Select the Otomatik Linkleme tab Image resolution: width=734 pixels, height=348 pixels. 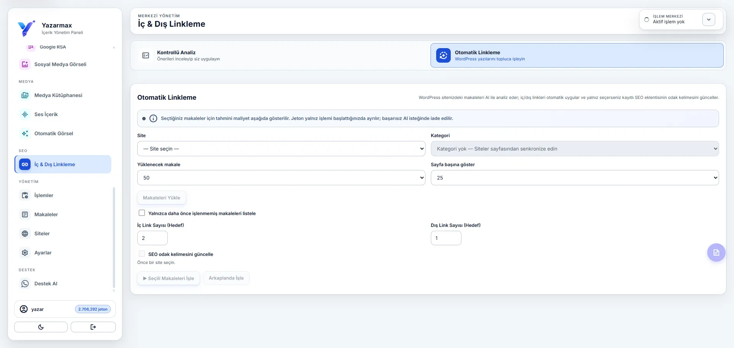click(577, 55)
